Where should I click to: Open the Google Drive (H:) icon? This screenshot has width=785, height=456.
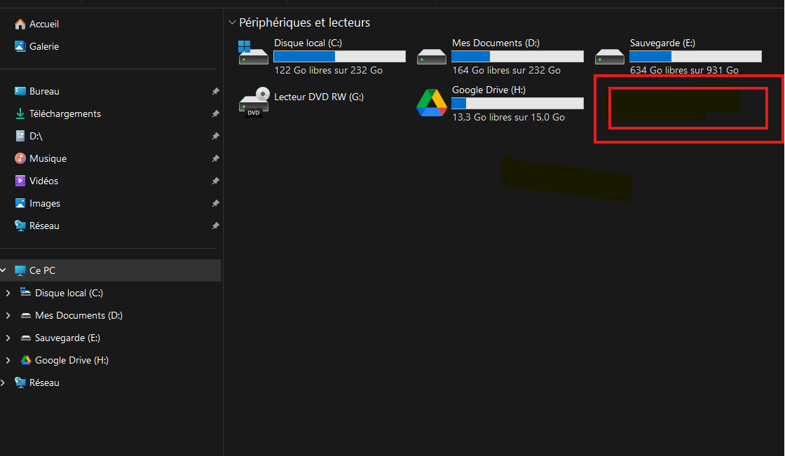pos(432,102)
